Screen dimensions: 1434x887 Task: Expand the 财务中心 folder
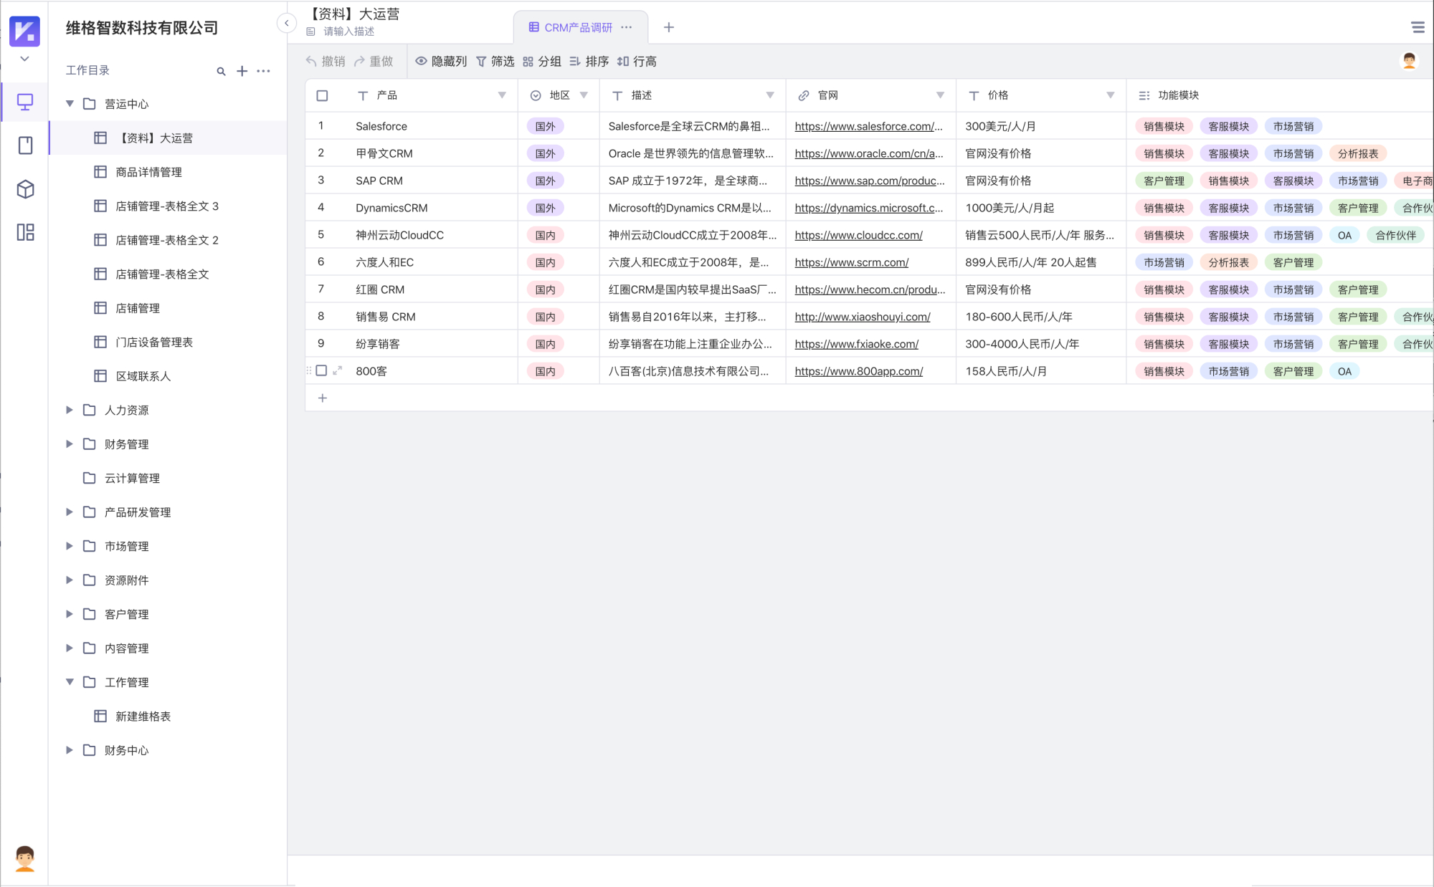70,750
